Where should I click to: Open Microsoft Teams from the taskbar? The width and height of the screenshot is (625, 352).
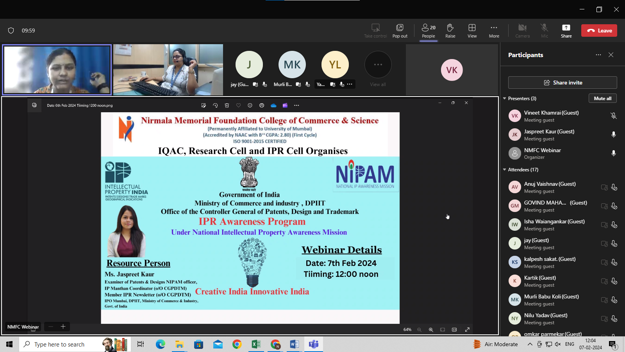point(313,344)
